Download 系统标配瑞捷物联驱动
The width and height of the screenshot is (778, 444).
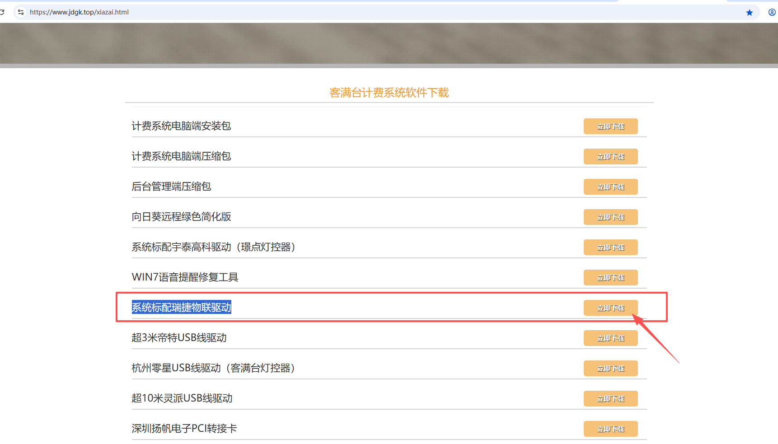point(610,308)
